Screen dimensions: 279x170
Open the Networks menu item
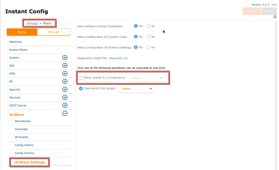(15, 42)
